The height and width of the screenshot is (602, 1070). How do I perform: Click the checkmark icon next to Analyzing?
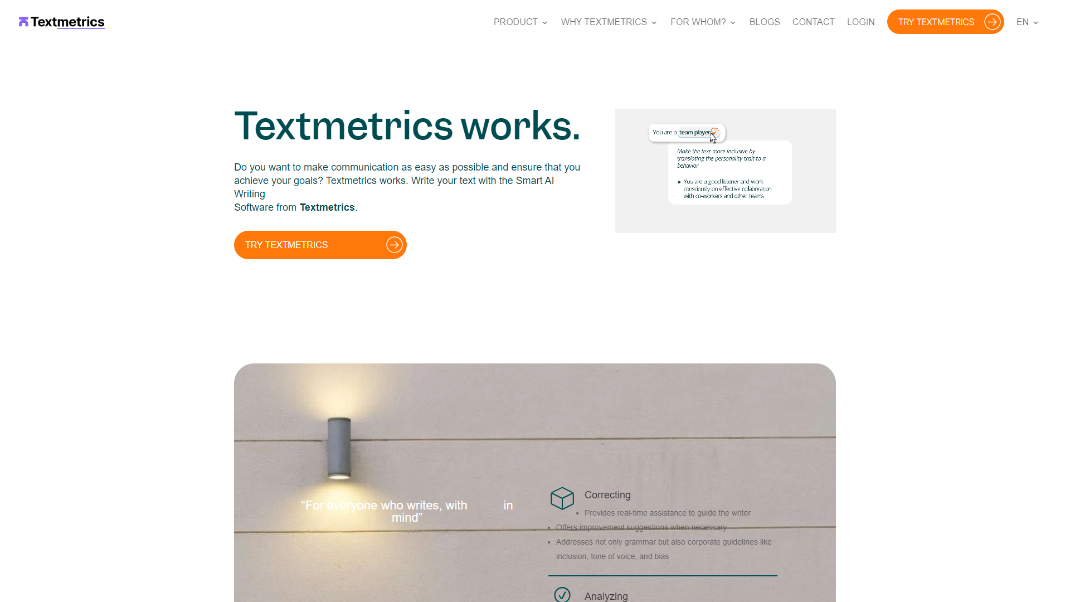[561, 595]
